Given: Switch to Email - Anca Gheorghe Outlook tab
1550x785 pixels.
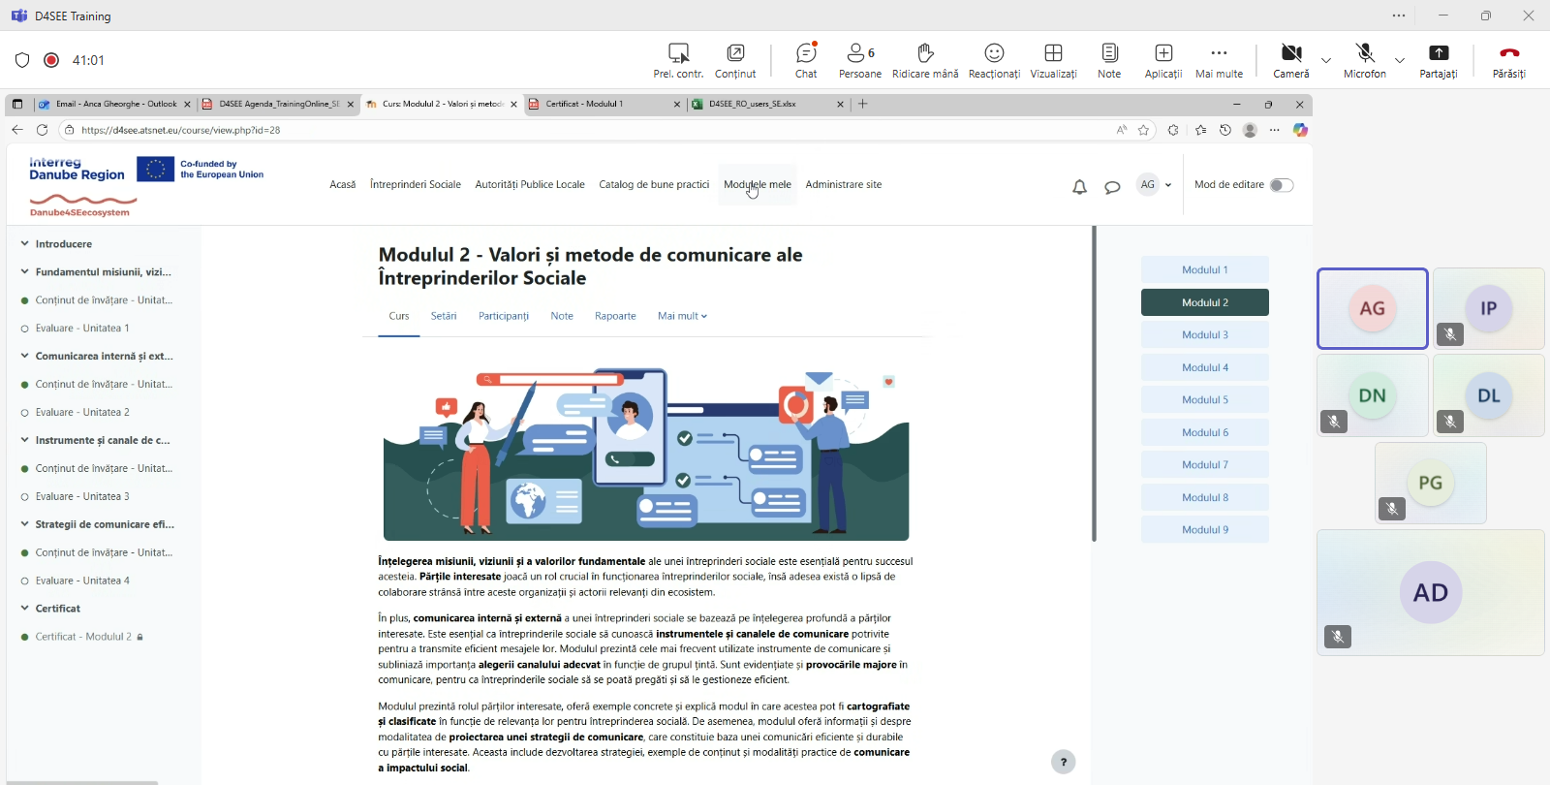Looking at the screenshot, I should coord(115,104).
